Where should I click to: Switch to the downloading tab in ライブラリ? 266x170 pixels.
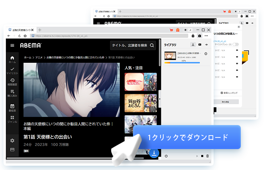193,45
